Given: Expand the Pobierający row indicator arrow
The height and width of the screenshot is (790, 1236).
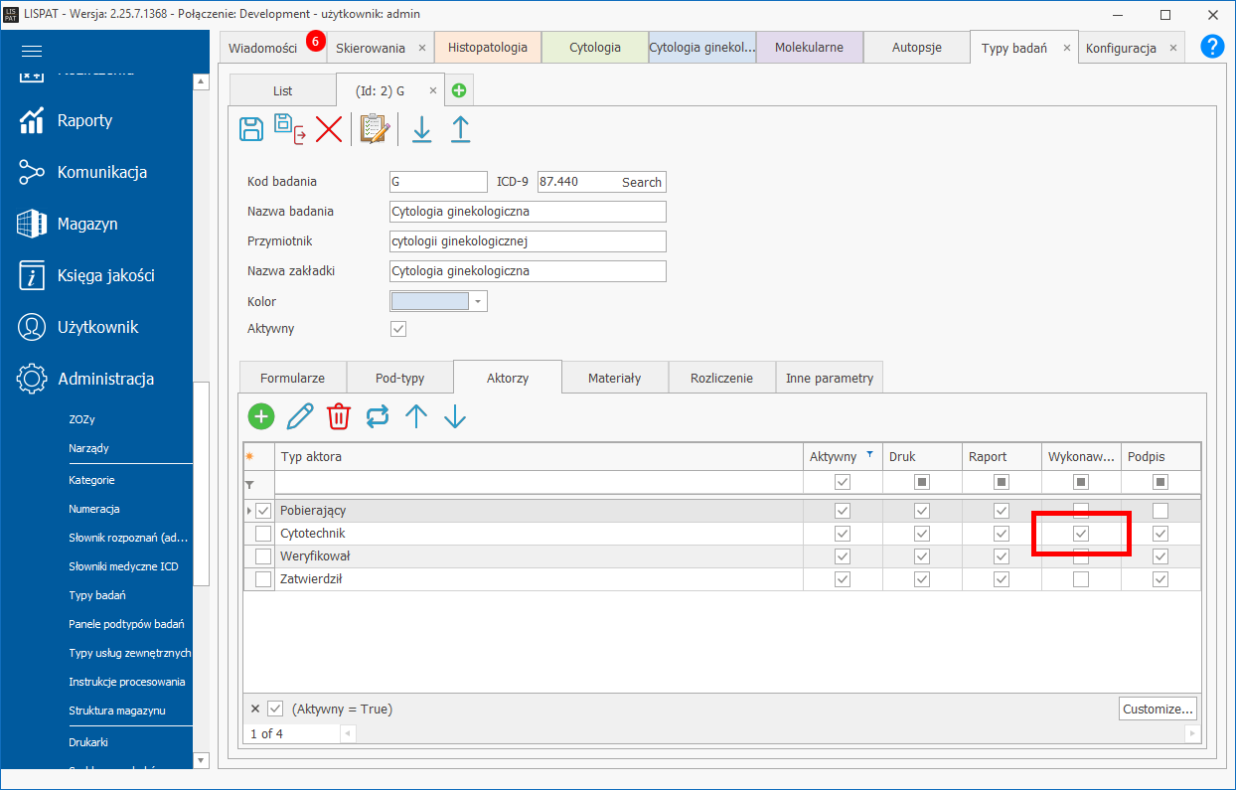Looking at the screenshot, I should click(x=249, y=511).
